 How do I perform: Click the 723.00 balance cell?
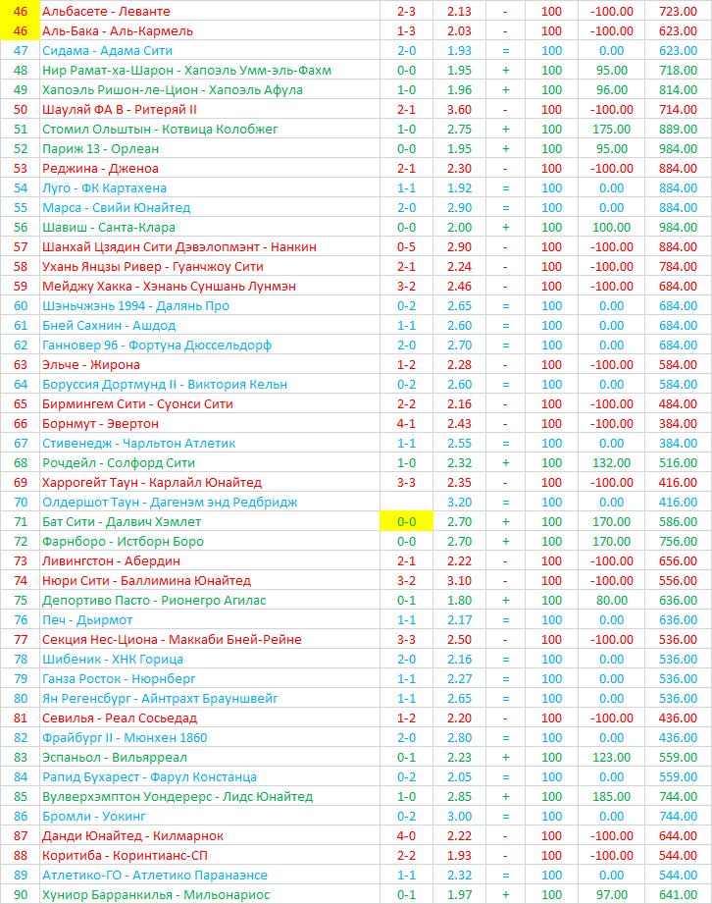(x=678, y=11)
